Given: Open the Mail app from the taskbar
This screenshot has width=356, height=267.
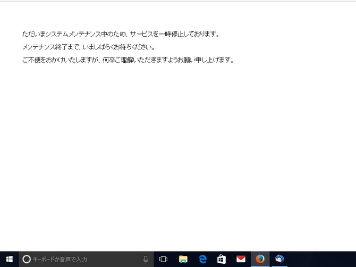Looking at the screenshot, I should tap(241, 259).
